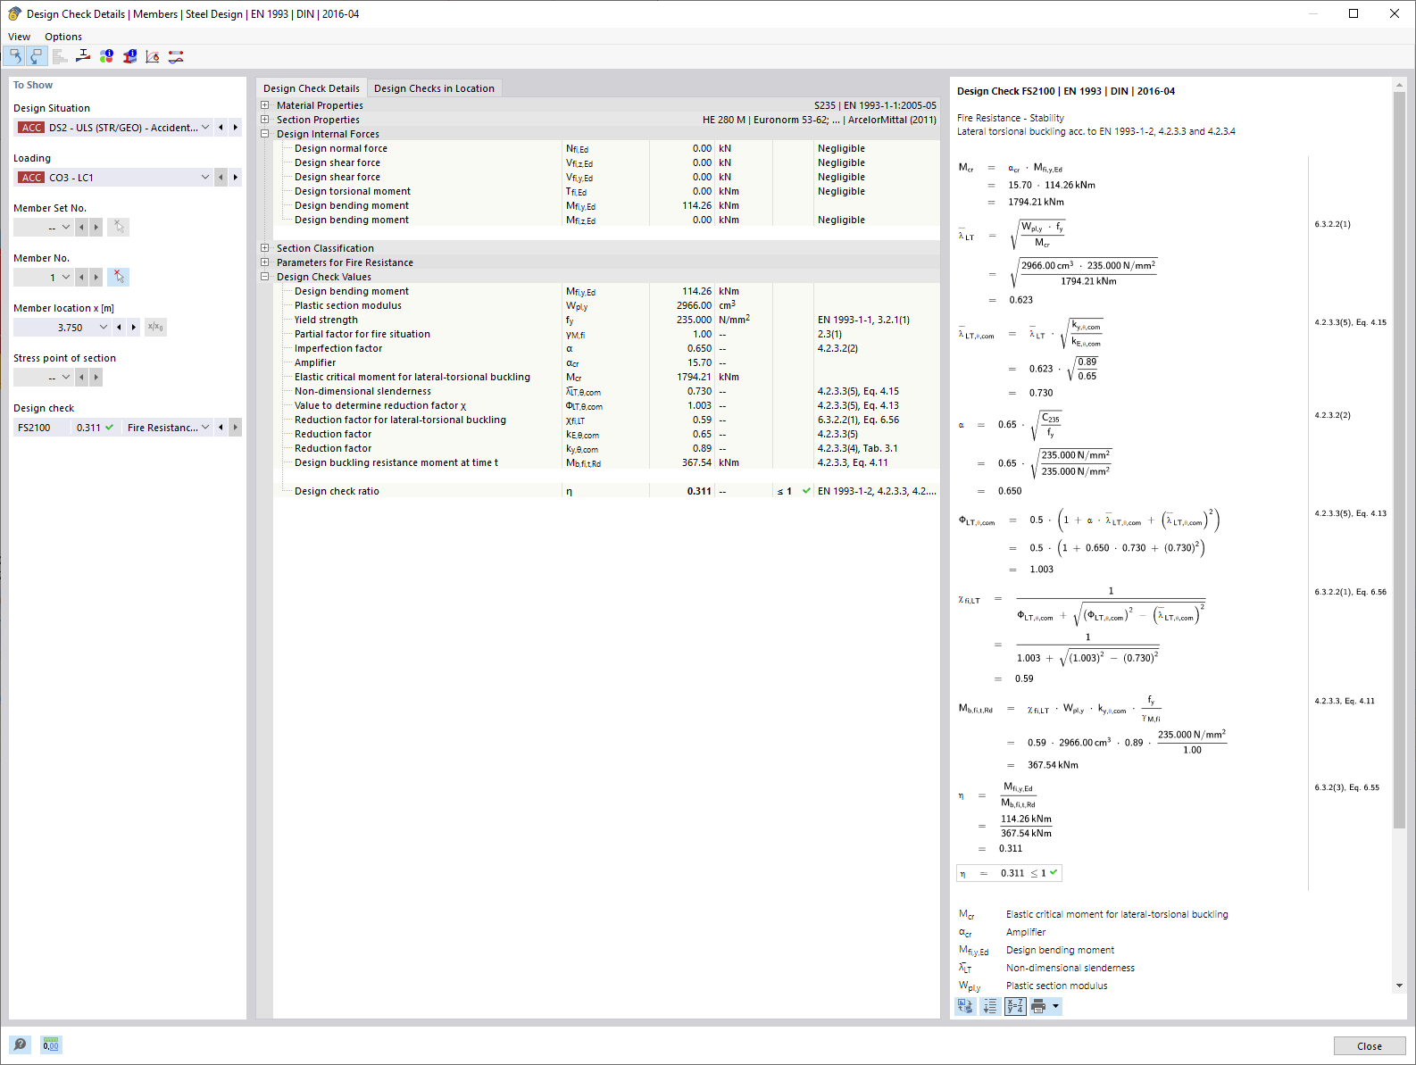This screenshot has height=1065, width=1416.
Task: Click scrollbar down arrow in formula panel
Action: 1399,986
